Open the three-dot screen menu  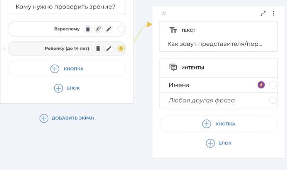(x=273, y=13)
